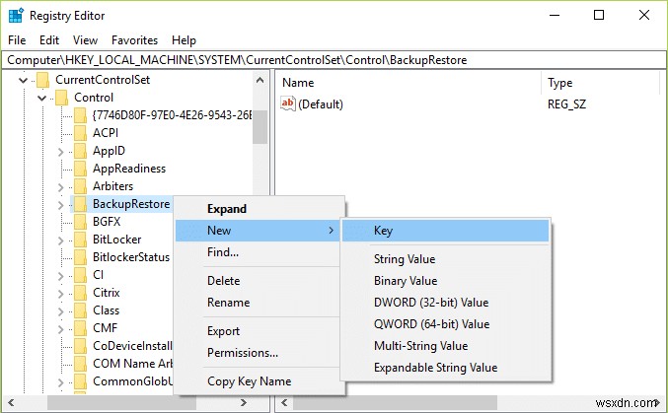
Task: Choose Copy Key Name entry
Action: [x=249, y=381]
